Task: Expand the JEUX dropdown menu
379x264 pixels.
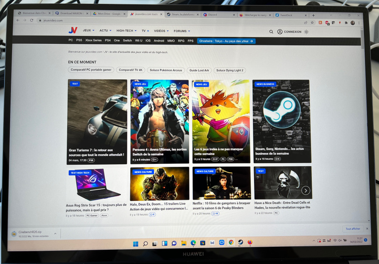Action: (88, 30)
